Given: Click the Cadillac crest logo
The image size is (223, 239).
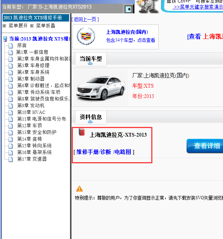Looking at the screenshot, I should tap(86, 36).
